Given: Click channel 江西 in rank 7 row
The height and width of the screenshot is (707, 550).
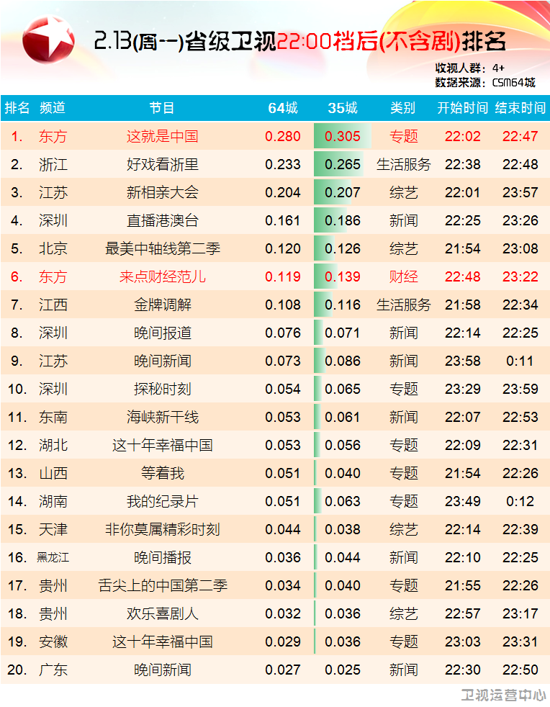Looking at the screenshot, I should [x=53, y=305].
